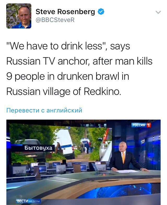Open Steve Rosenberg's profile avatar

point(19,16)
